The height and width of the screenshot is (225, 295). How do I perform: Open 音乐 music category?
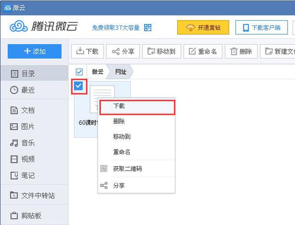pyautogui.click(x=29, y=143)
